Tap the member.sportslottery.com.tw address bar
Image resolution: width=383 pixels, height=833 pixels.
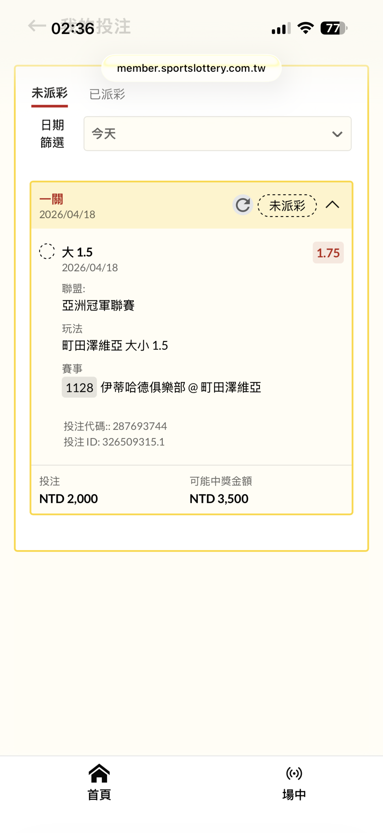click(x=191, y=68)
